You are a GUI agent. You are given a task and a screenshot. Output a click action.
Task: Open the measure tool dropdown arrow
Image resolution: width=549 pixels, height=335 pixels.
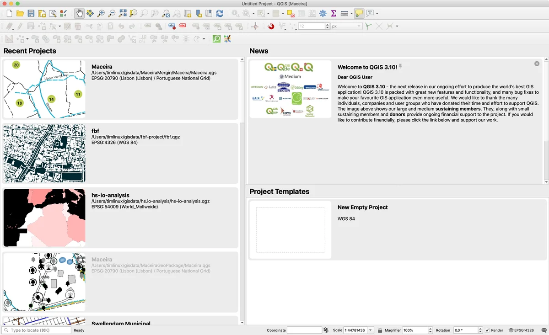[x=351, y=14]
